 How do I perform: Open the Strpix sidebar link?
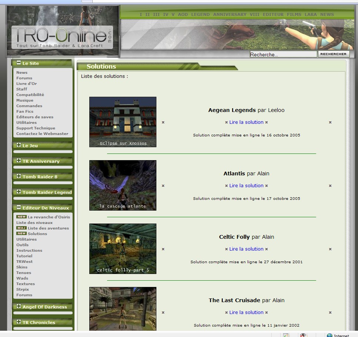tap(23, 289)
